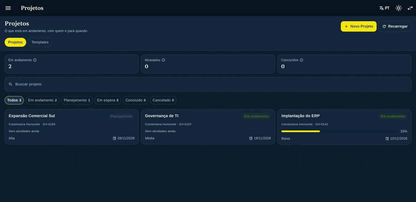Click the search magnifier icon
The width and height of the screenshot is (416, 202).
(x=10, y=84)
